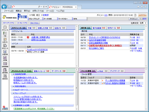This screenshot has height=112, width=149.
Task: Click the ログアウト button
Action: pos(143,15)
